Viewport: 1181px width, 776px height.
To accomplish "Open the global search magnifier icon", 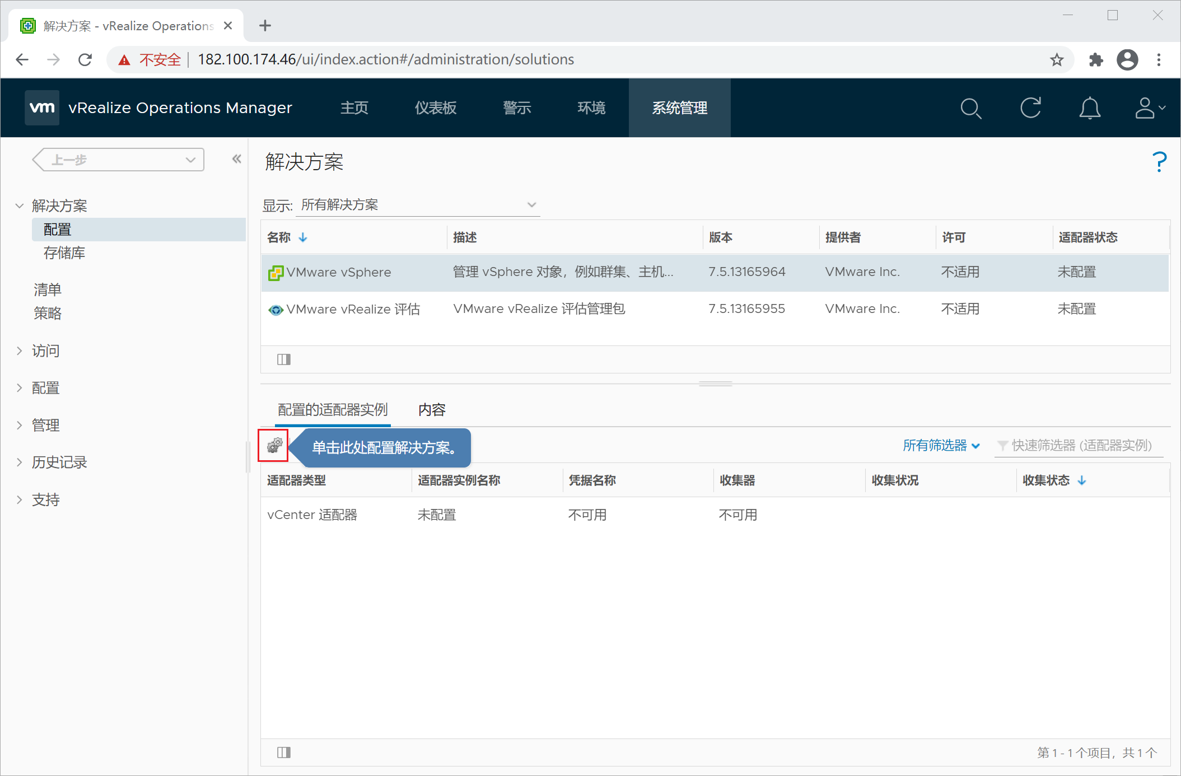I will pyautogui.click(x=970, y=108).
